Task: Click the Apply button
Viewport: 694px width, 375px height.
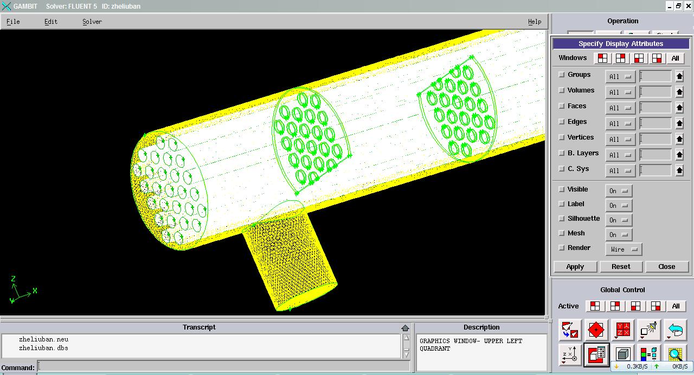Action: [575, 267]
